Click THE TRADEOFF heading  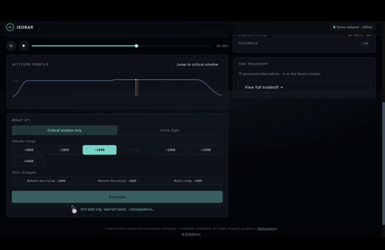[x=253, y=64]
